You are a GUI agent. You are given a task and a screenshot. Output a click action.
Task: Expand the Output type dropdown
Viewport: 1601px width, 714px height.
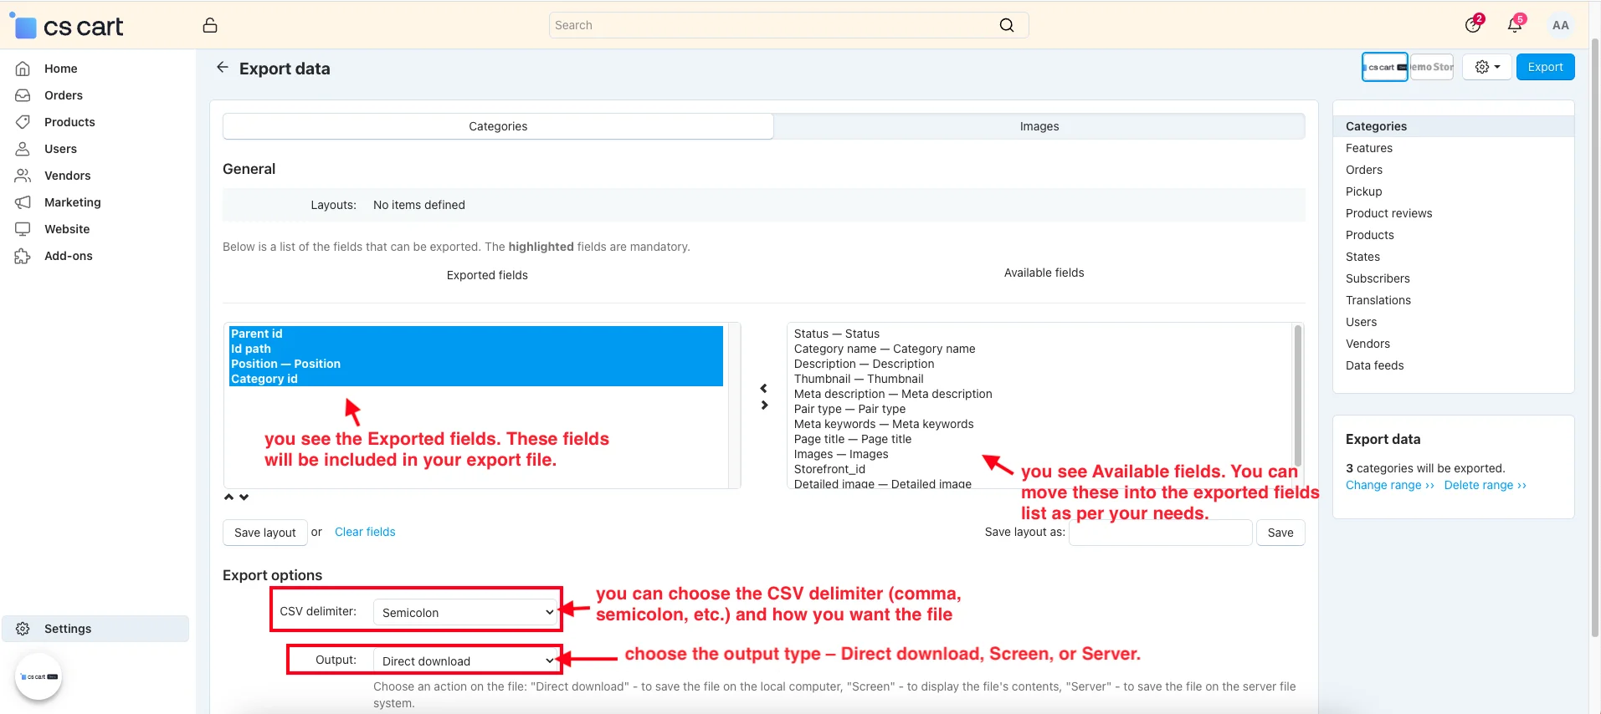click(465, 660)
